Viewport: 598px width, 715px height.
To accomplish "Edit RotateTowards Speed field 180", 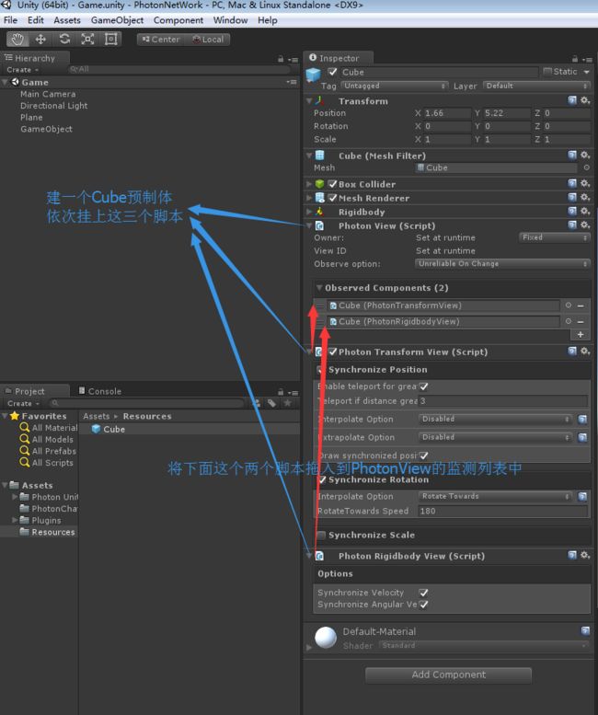I will tap(502, 511).
